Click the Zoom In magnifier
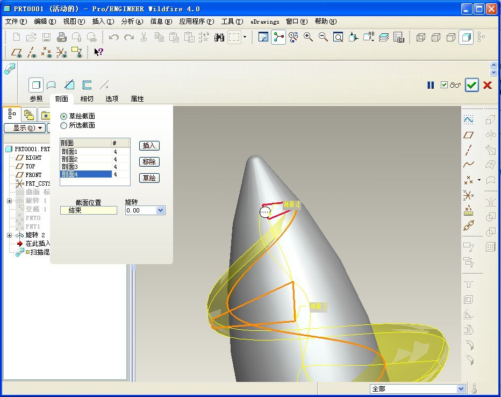The width and height of the screenshot is (501, 397). point(308,37)
